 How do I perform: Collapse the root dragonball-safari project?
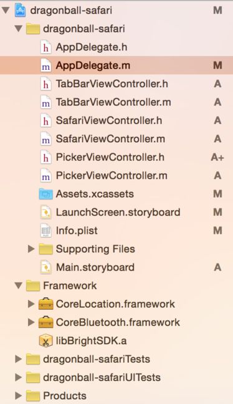pyautogui.click(x=6, y=11)
